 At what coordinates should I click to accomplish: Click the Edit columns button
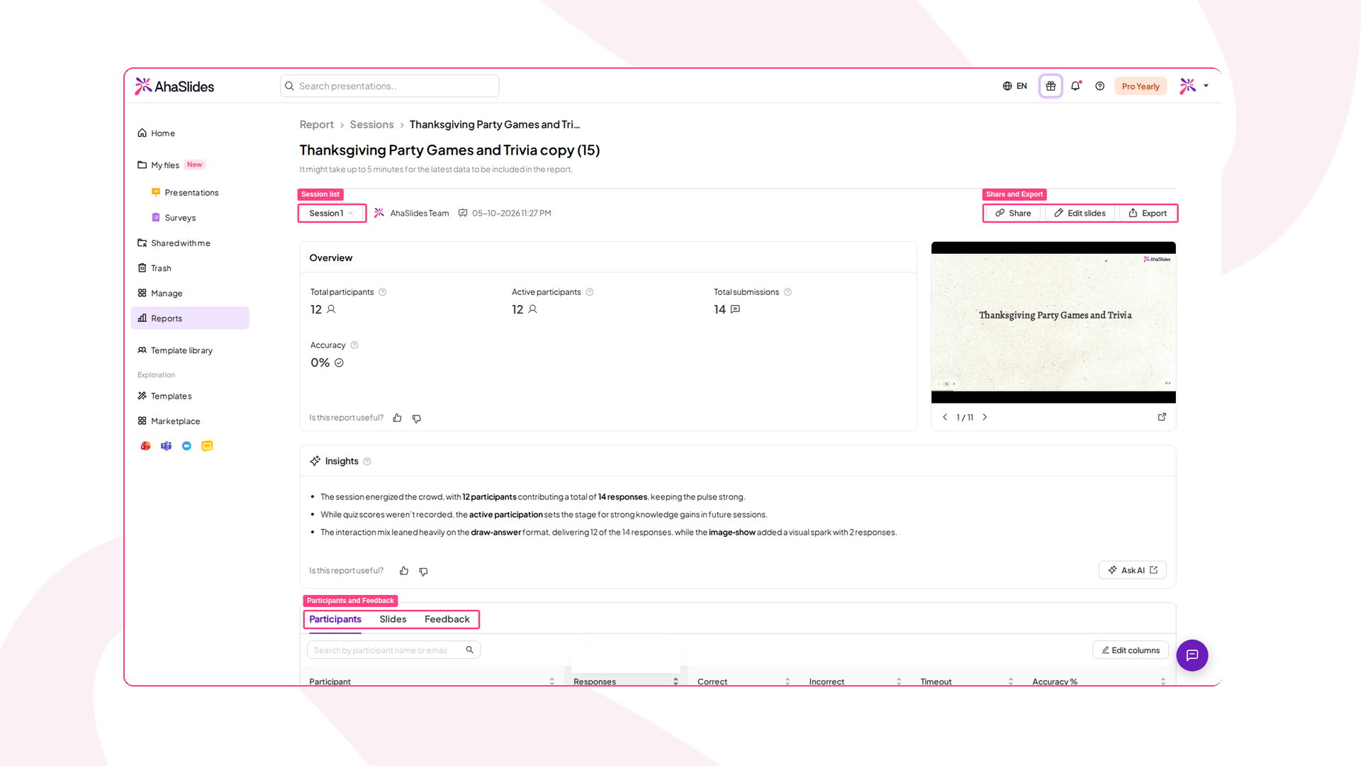pos(1131,650)
